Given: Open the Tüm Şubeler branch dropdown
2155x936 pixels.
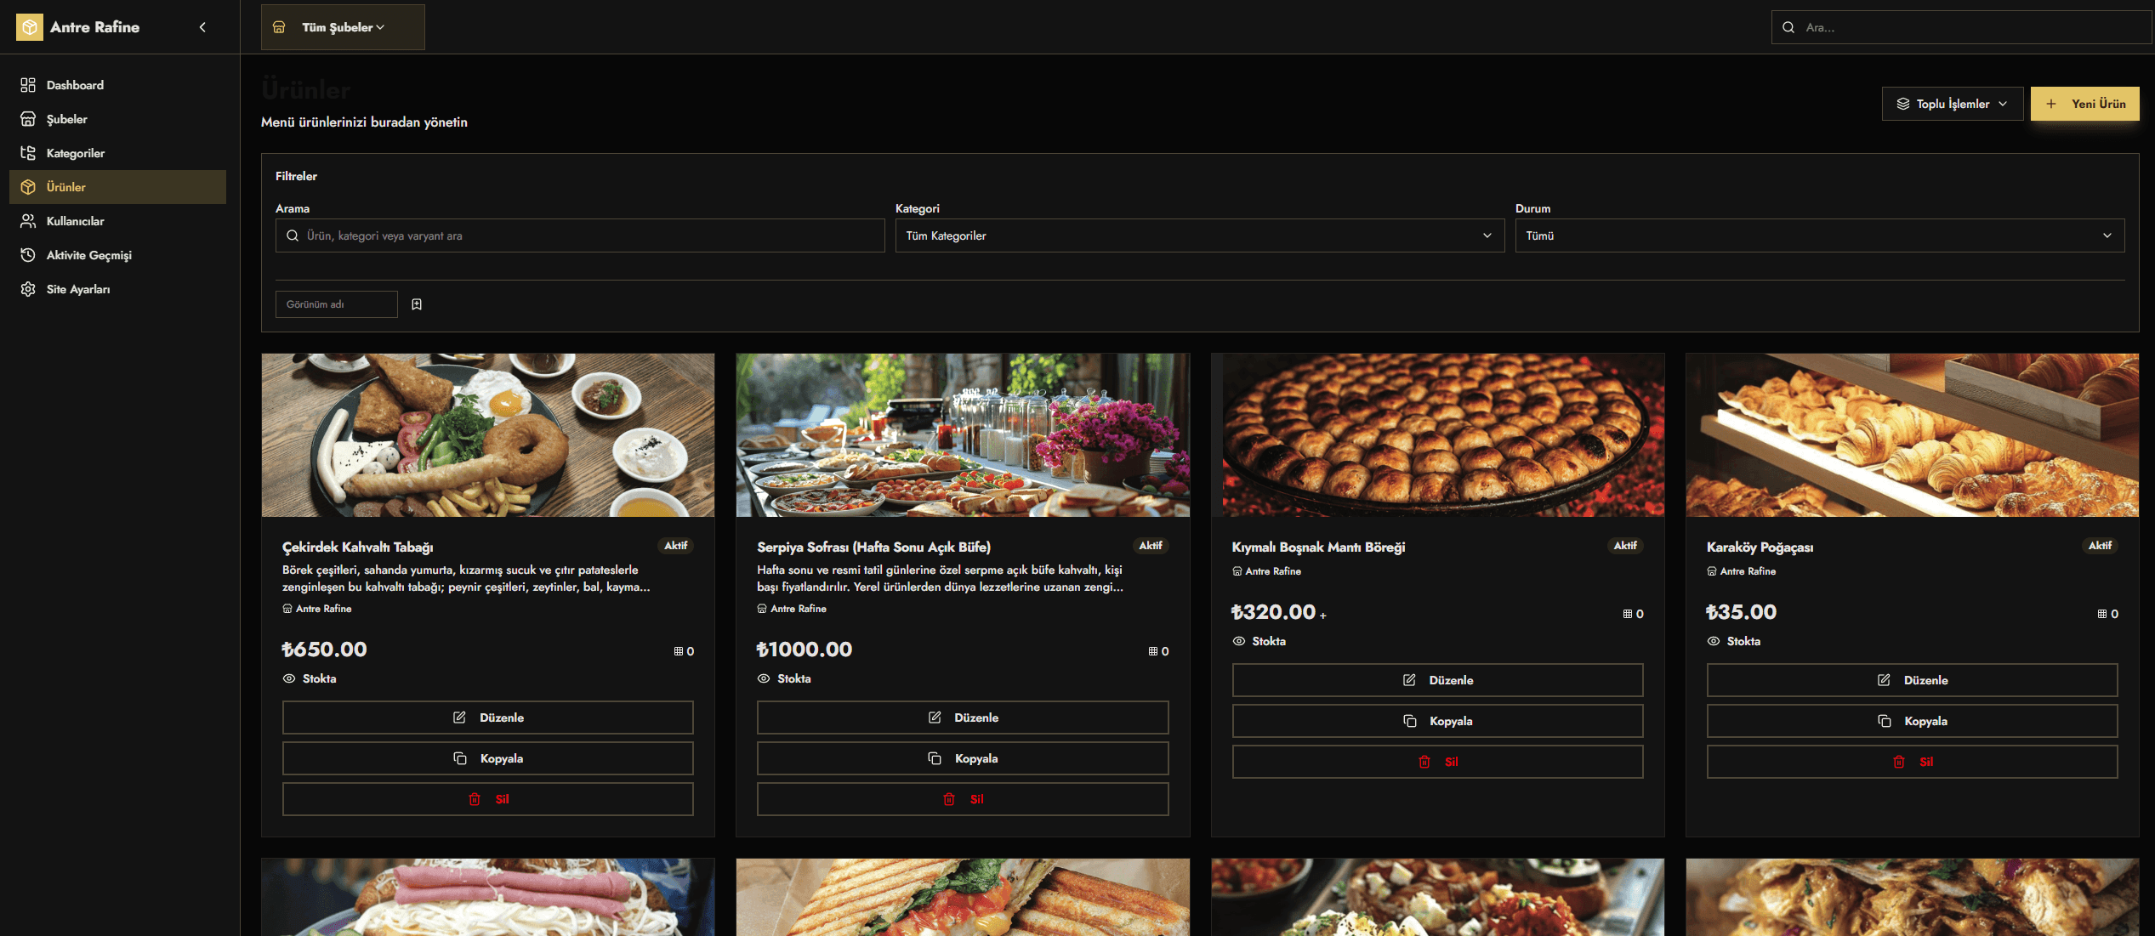Looking at the screenshot, I should [343, 27].
